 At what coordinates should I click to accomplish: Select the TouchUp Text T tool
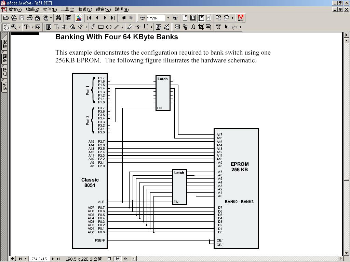click(219, 27)
